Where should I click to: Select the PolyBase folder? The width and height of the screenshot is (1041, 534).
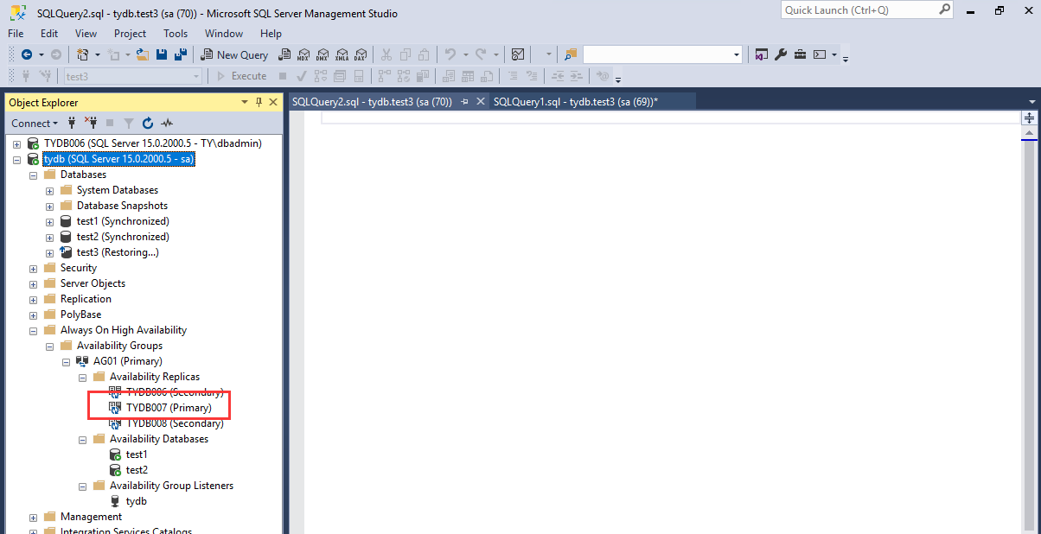pyautogui.click(x=80, y=315)
